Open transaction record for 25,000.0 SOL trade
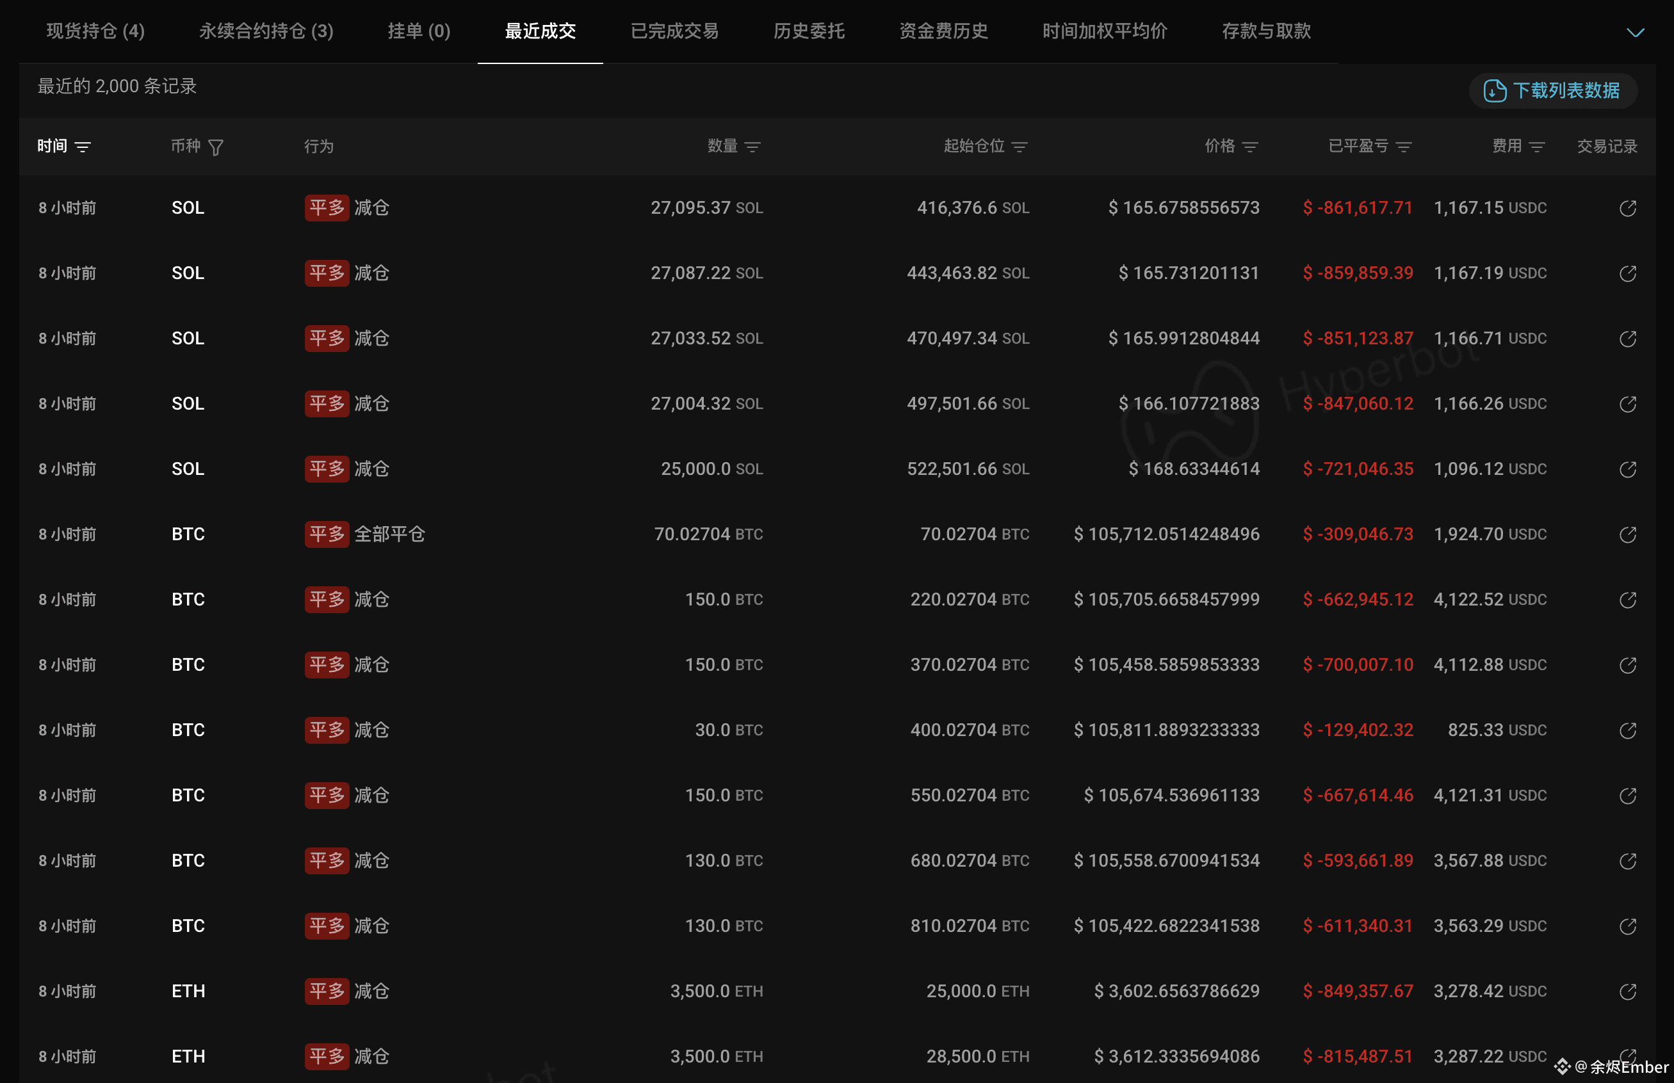The width and height of the screenshot is (1674, 1083). click(1627, 469)
